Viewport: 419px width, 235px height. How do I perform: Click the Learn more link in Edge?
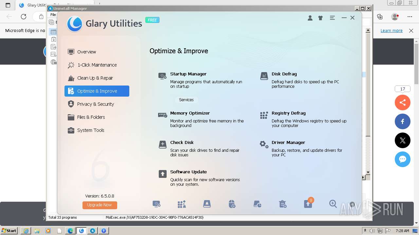pos(392,31)
